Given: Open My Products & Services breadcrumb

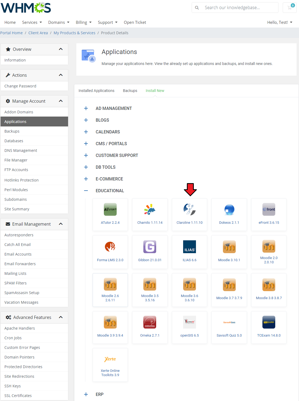Looking at the screenshot, I should pos(74,33).
